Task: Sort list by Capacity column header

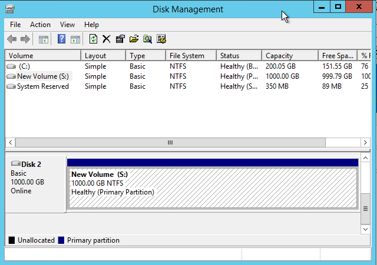Action: (x=279, y=56)
